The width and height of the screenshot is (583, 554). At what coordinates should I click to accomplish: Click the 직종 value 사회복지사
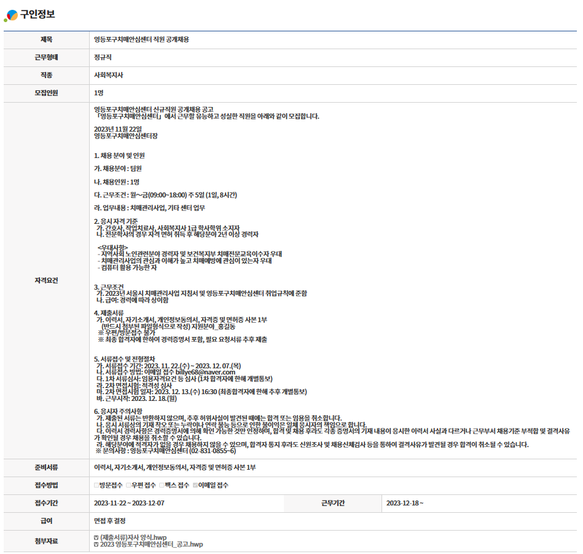click(109, 75)
